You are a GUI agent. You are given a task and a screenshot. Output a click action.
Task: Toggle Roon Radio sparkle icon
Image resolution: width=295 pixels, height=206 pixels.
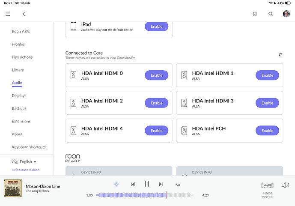click(x=116, y=184)
